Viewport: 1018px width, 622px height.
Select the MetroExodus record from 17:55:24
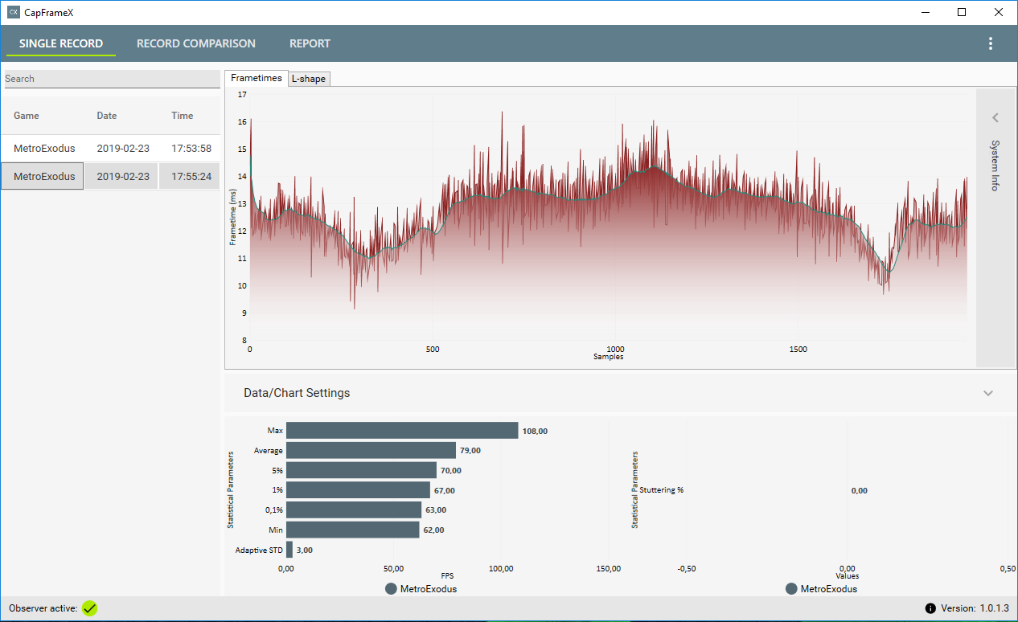click(x=110, y=176)
